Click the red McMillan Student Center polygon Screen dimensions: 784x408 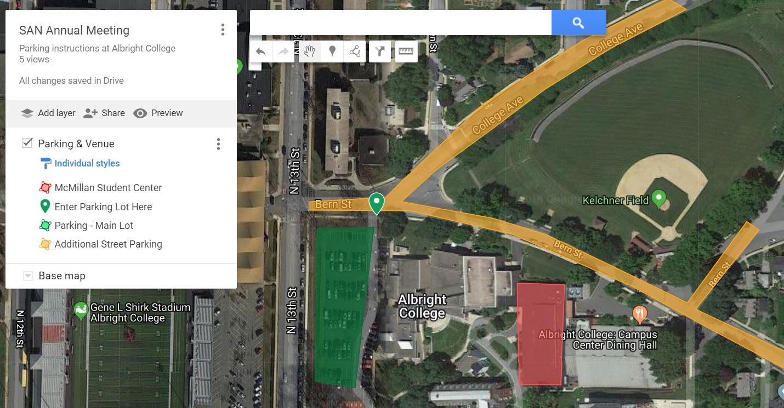click(x=542, y=334)
